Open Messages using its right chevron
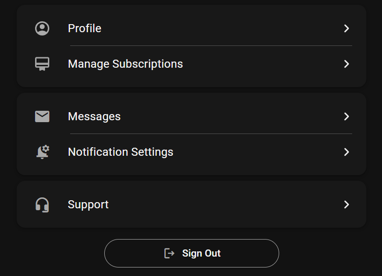The width and height of the screenshot is (382, 276). 346,116
